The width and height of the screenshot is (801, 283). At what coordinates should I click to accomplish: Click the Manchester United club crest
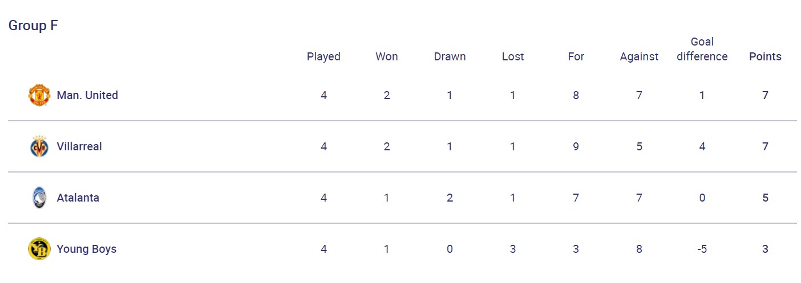click(x=39, y=95)
